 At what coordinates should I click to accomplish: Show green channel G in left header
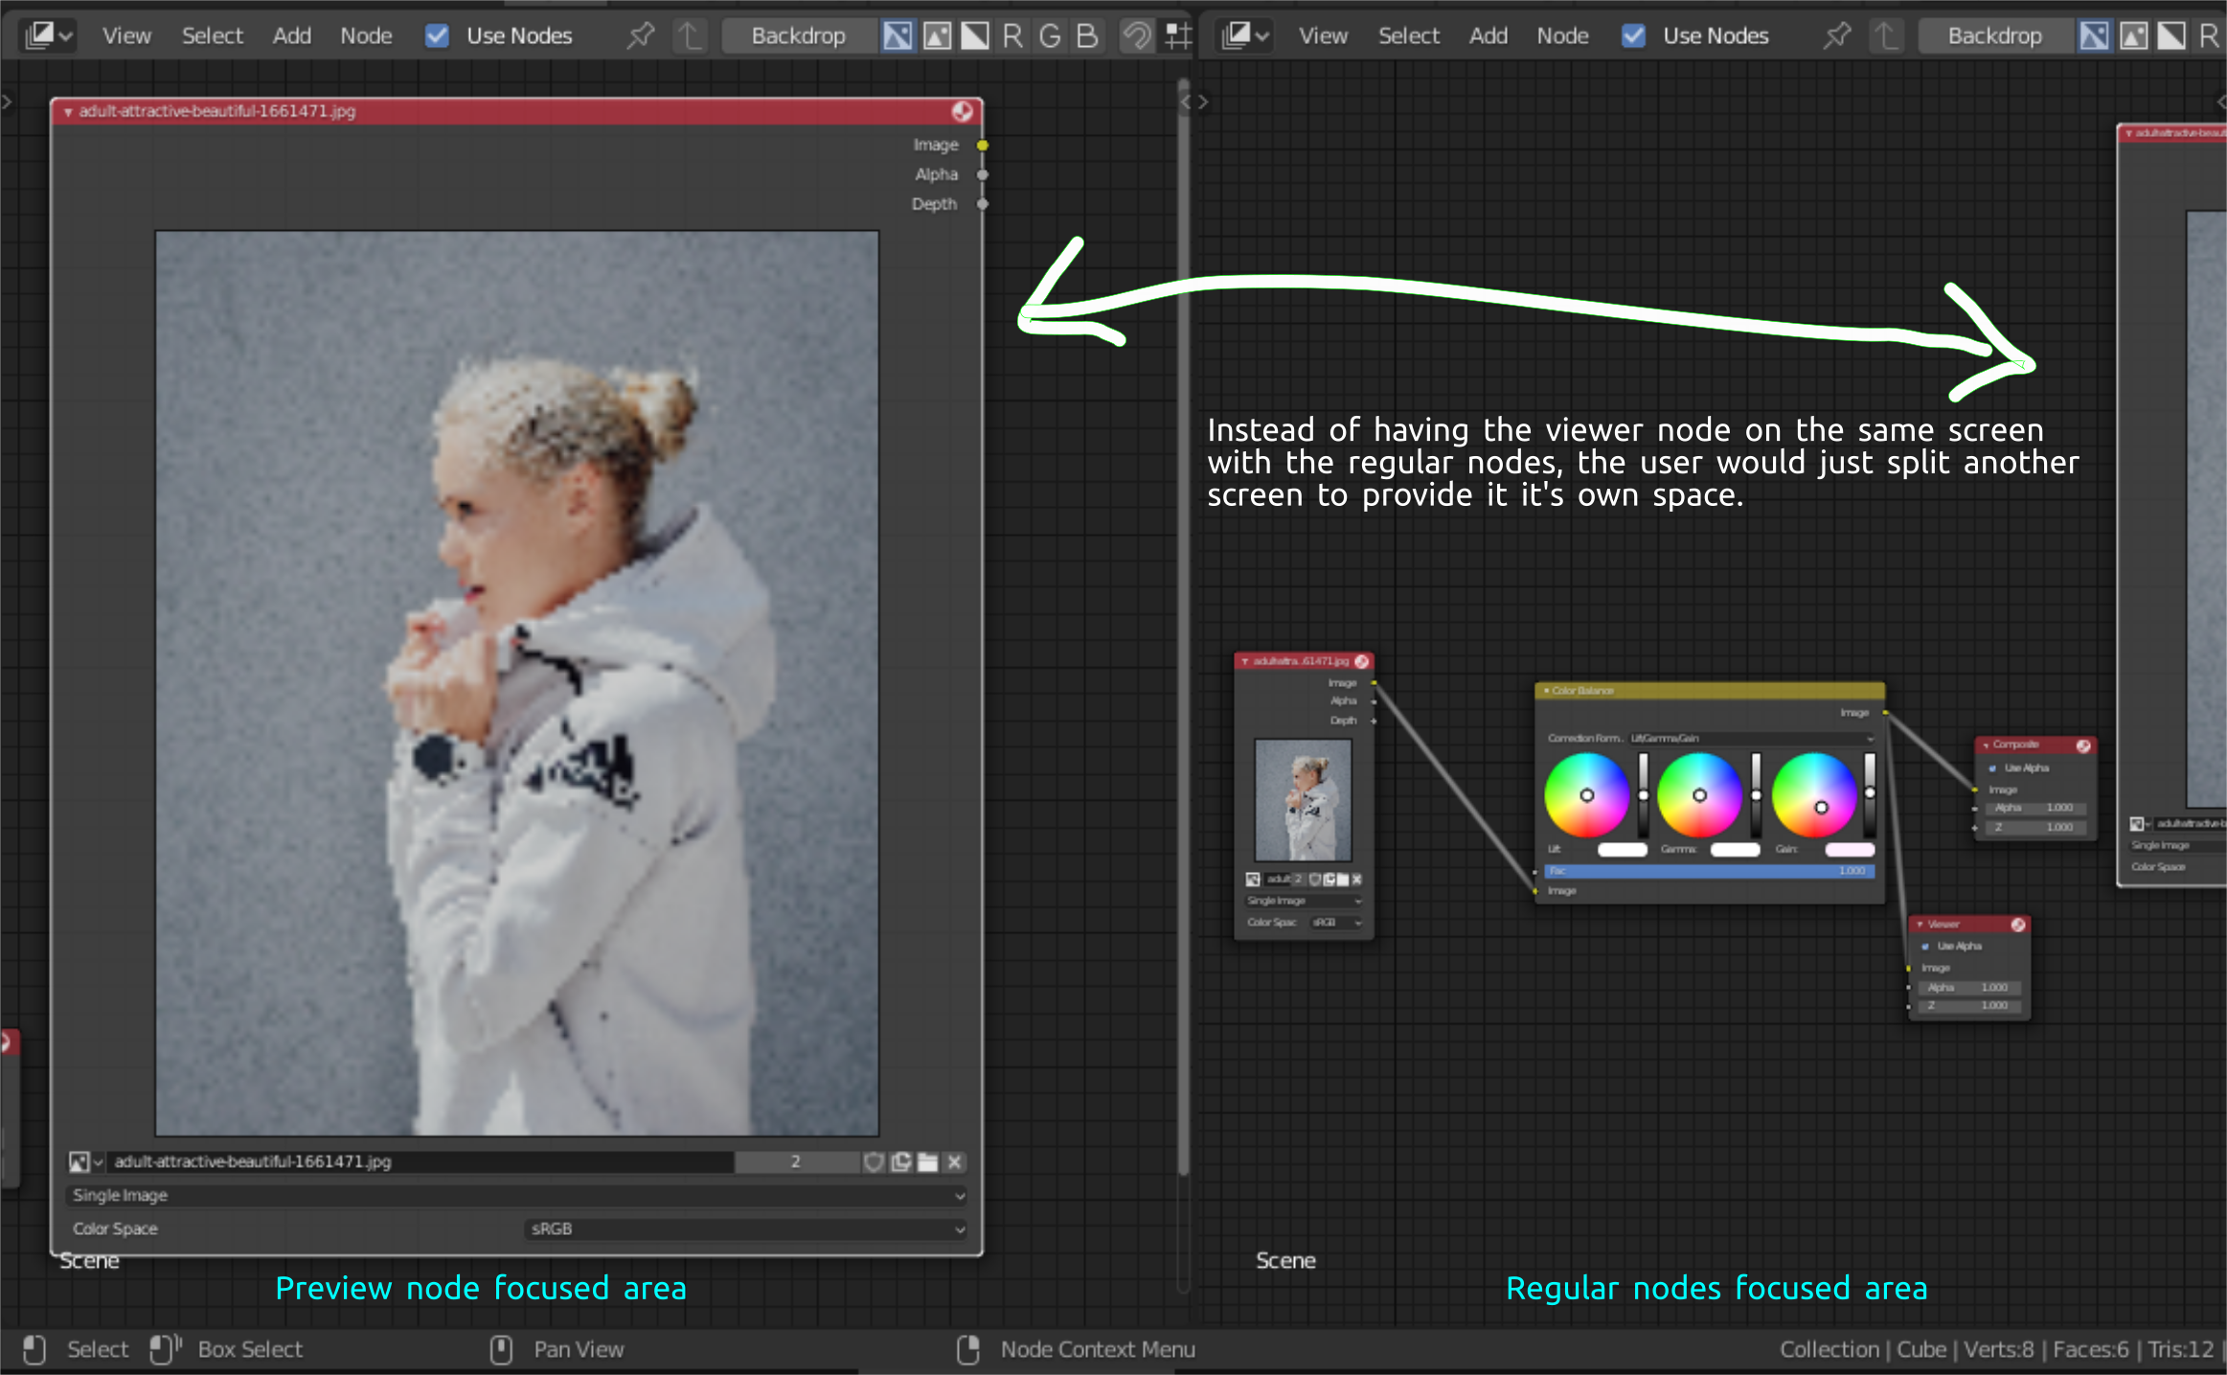[x=1050, y=35]
